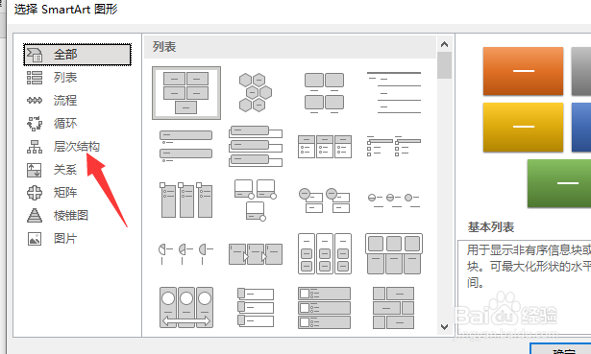Choose the alternating hexagons layout
The image size is (591, 354).
click(x=256, y=92)
